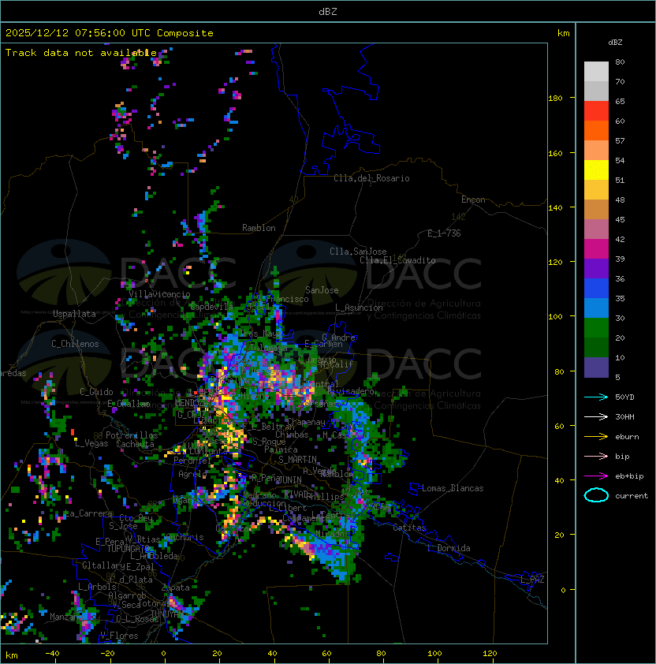
Task: Click the 'Track data not available' message
Action: 81,53
